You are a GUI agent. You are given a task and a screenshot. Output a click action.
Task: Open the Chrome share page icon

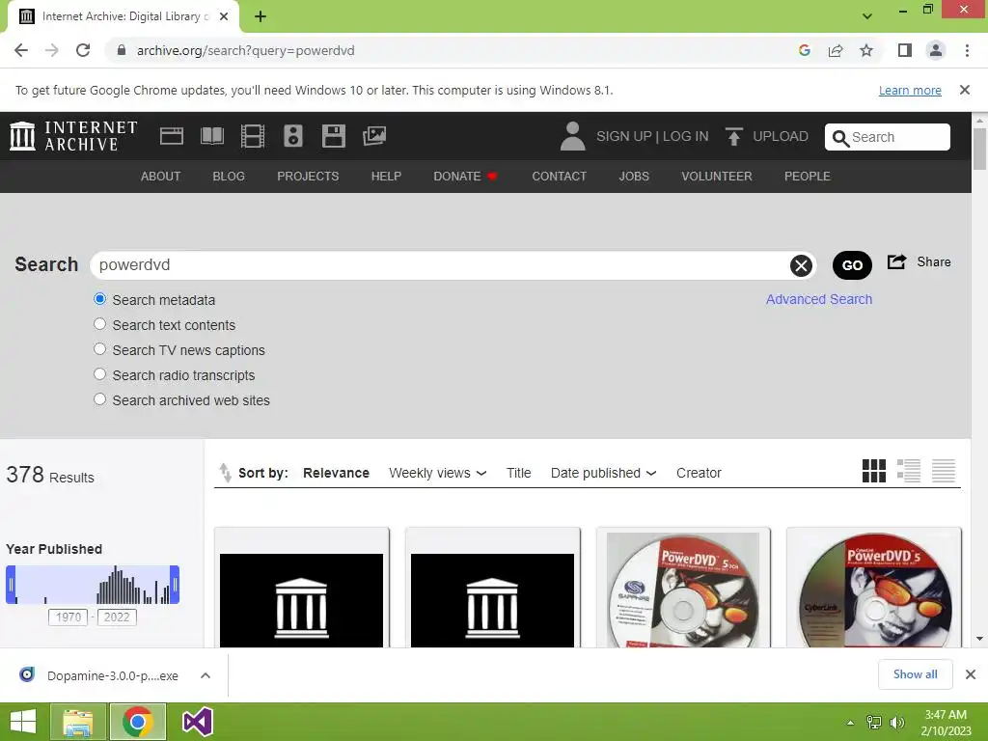[836, 50]
